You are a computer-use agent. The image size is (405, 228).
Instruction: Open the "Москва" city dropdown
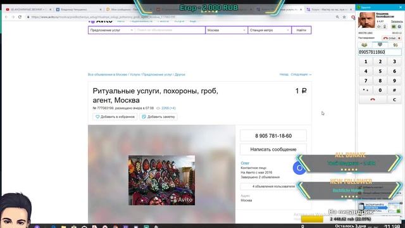pos(227,30)
